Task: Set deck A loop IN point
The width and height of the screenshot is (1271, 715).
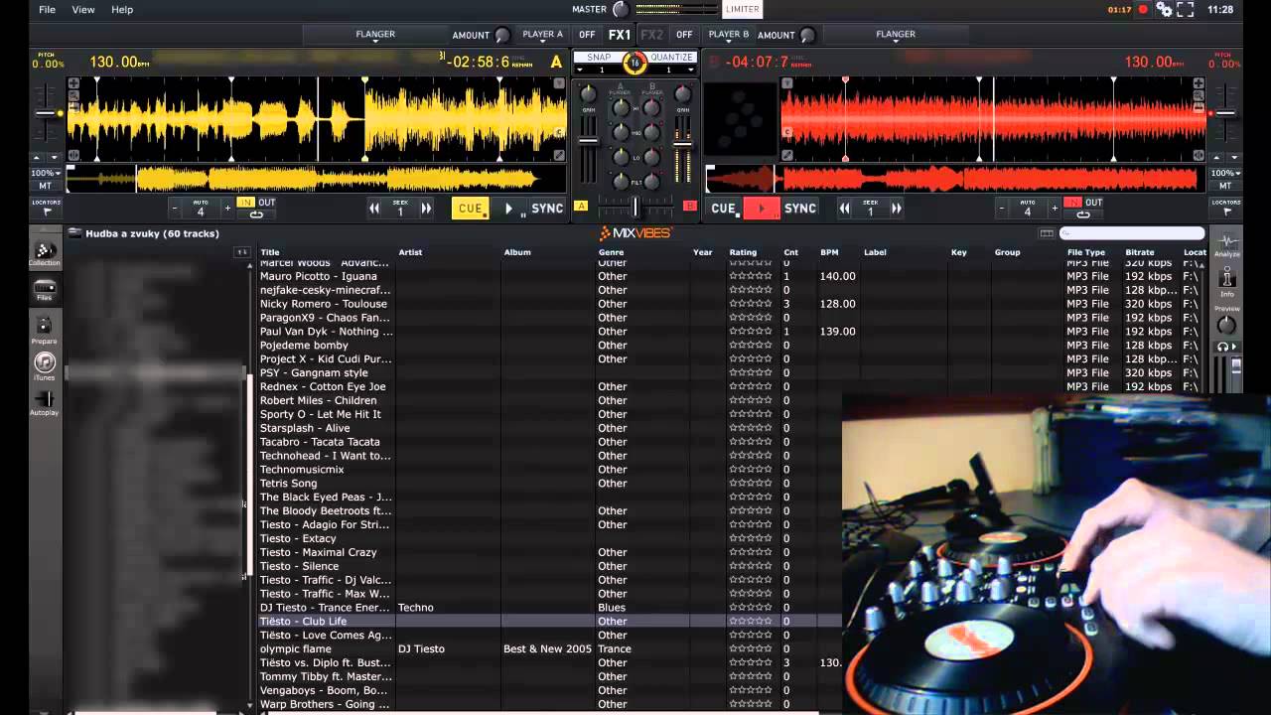Action: 245,203
